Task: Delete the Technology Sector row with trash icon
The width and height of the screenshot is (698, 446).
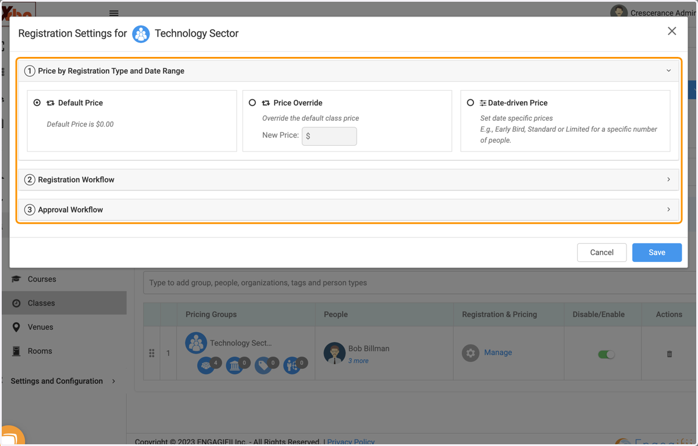Action: (x=669, y=354)
